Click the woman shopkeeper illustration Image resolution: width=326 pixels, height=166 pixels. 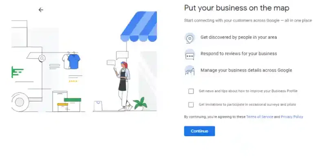coord(124,86)
